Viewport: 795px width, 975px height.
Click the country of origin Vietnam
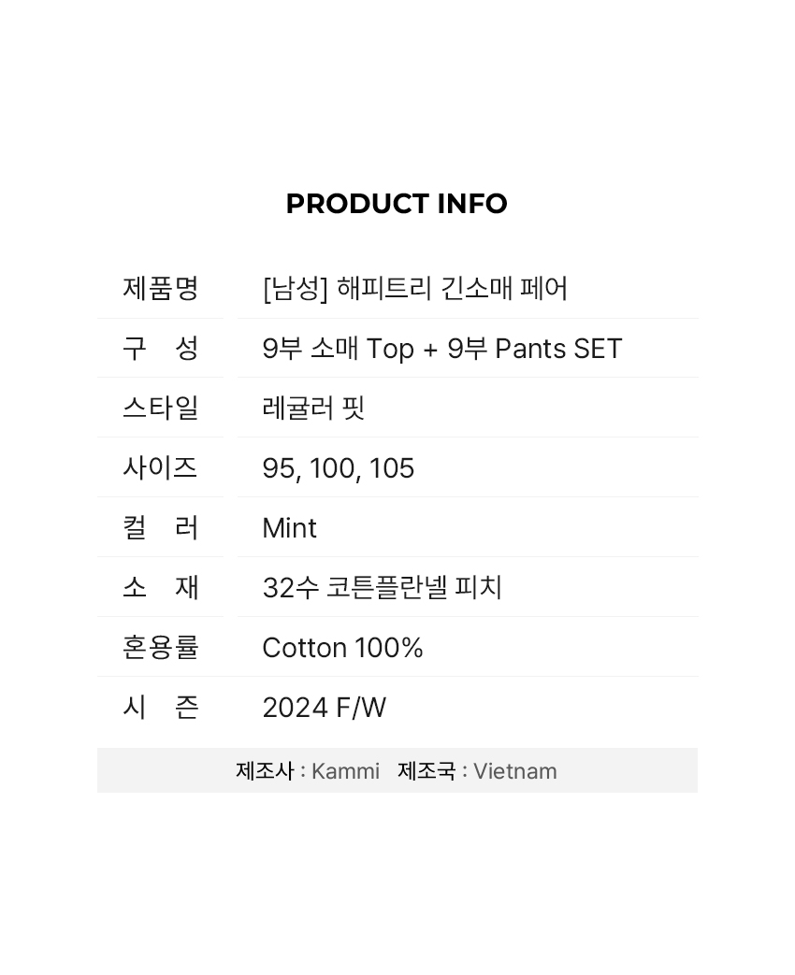(515, 771)
